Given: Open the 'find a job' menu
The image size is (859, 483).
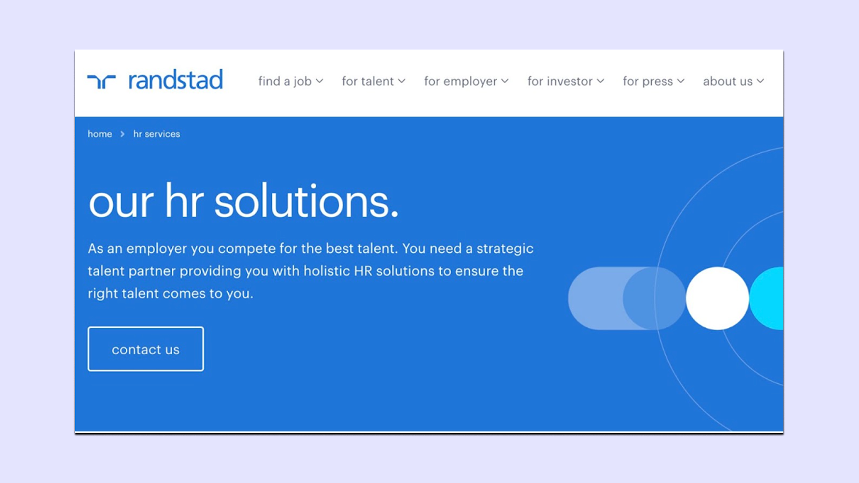Looking at the screenshot, I should pyautogui.click(x=290, y=82).
